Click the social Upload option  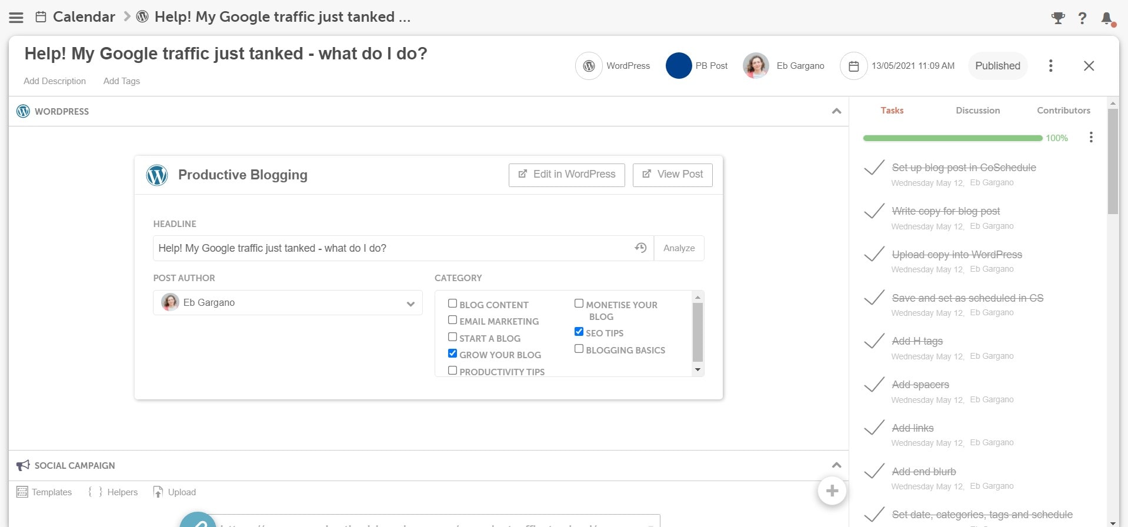tap(175, 492)
